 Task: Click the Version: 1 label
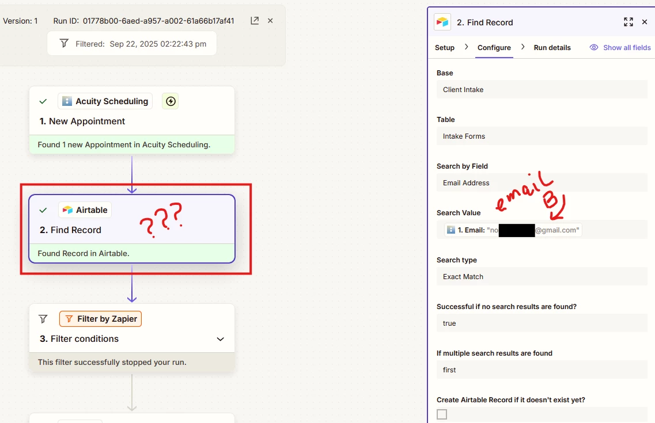[x=20, y=21]
